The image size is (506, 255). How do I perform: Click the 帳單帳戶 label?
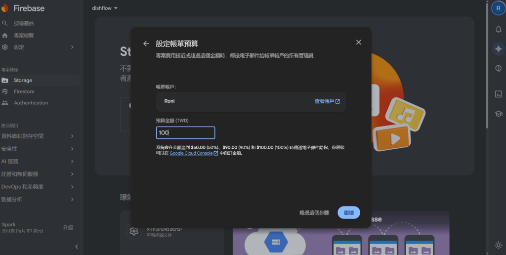[x=166, y=87]
